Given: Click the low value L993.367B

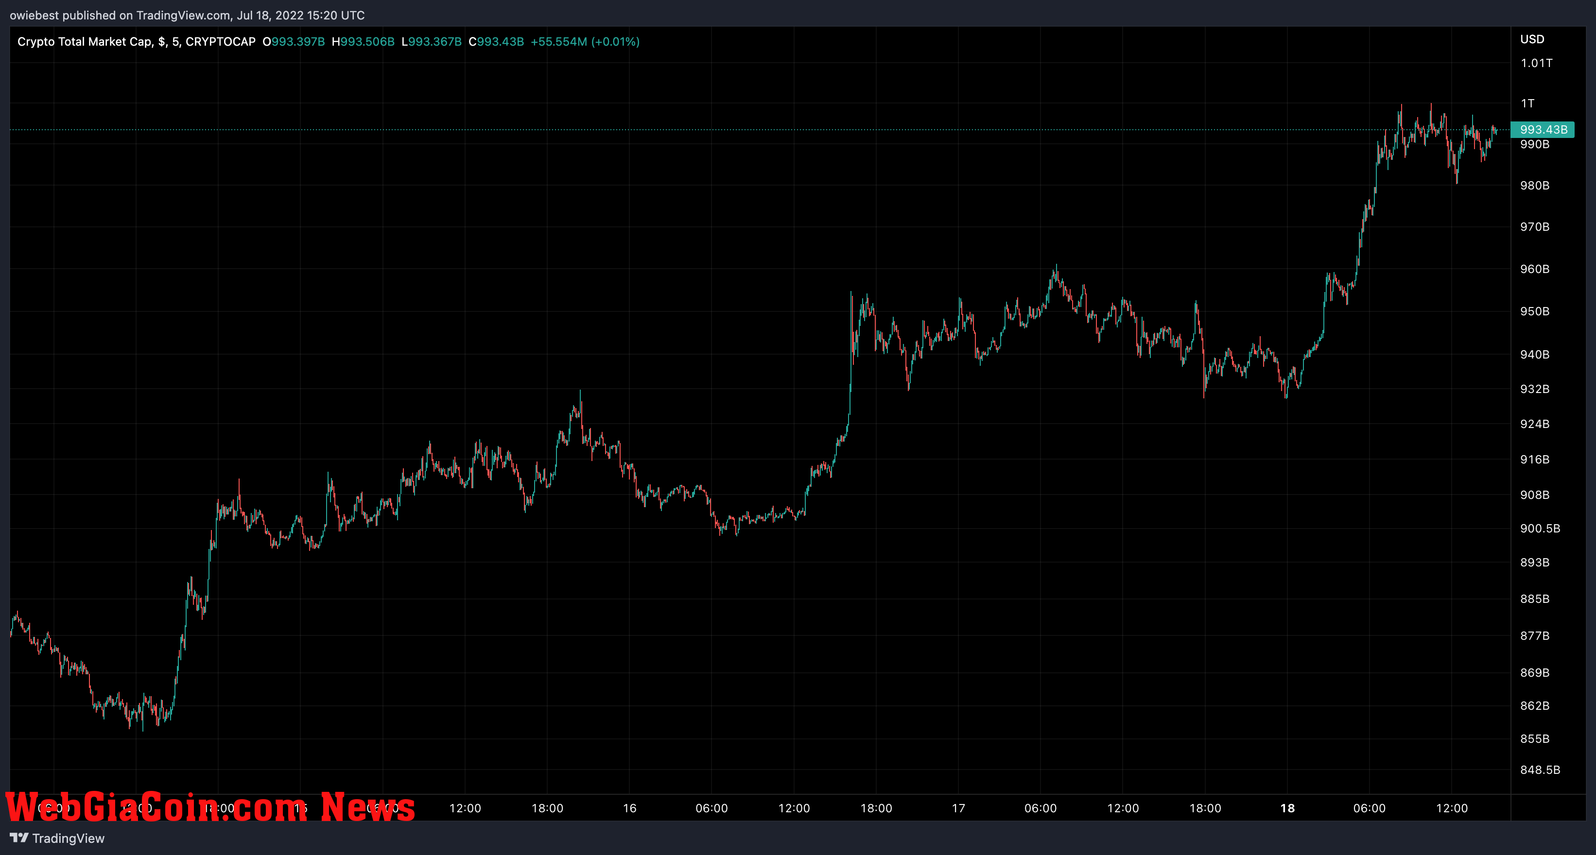Looking at the screenshot, I should (x=431, y=41).
